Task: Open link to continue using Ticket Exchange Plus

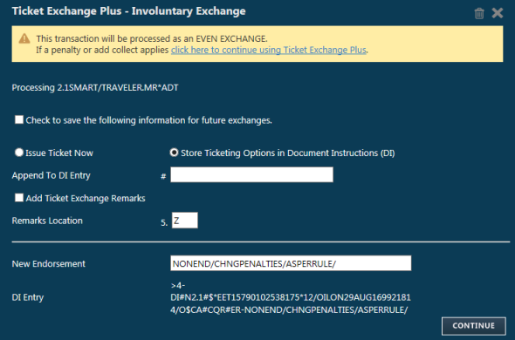Action: tap(268, 50)
